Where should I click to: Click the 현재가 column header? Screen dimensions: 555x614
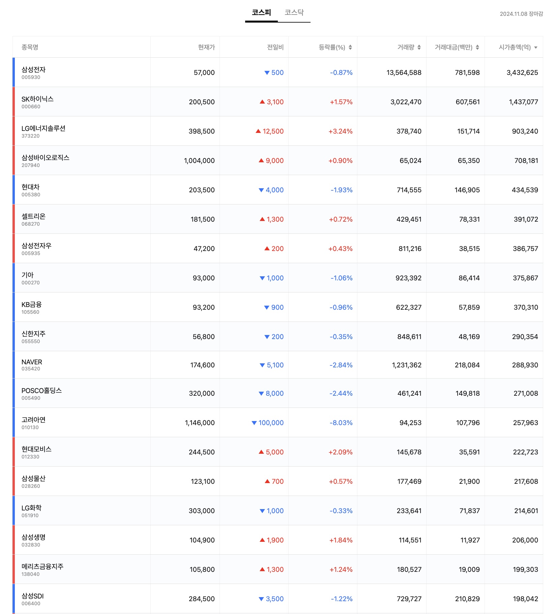click(x=206, y=47)
